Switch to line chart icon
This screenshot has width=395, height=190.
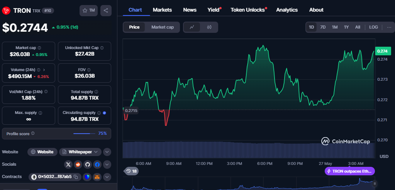192,27
